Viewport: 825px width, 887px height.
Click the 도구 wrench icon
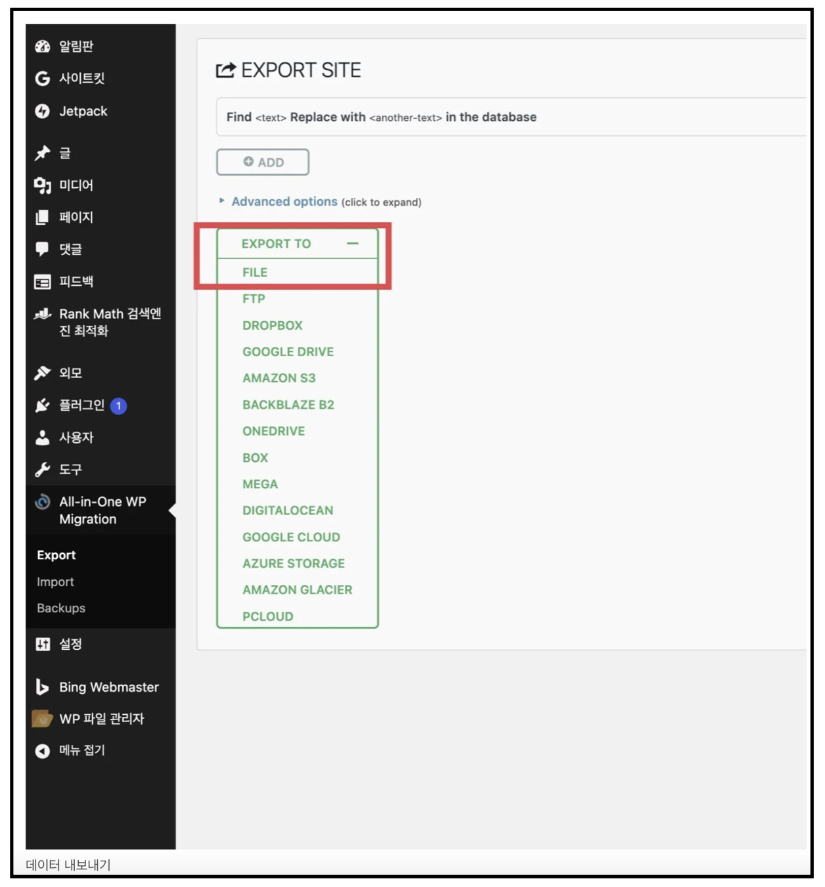(43, 470)
